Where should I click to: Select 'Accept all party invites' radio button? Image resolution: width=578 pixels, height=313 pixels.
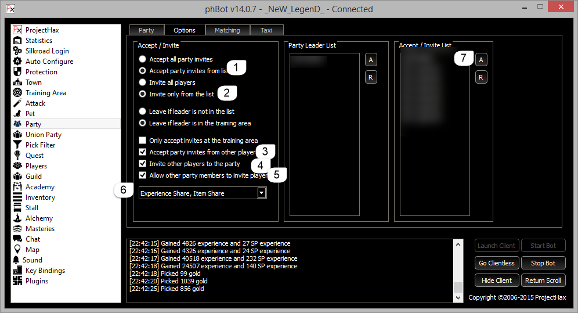143,59
